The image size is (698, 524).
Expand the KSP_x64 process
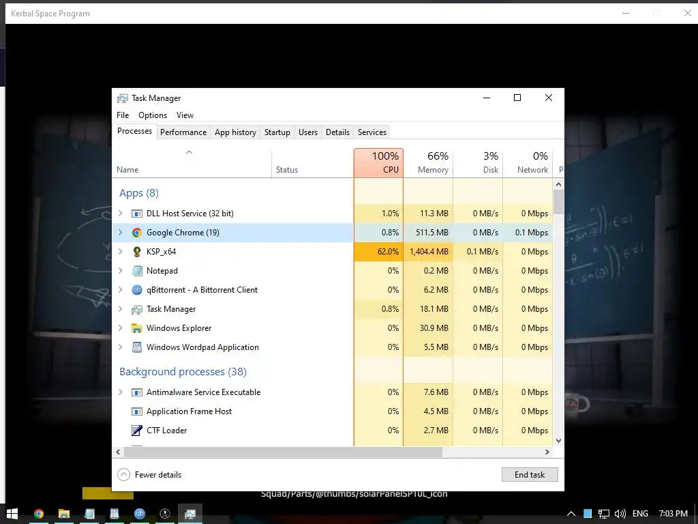[x=121, y=252]
